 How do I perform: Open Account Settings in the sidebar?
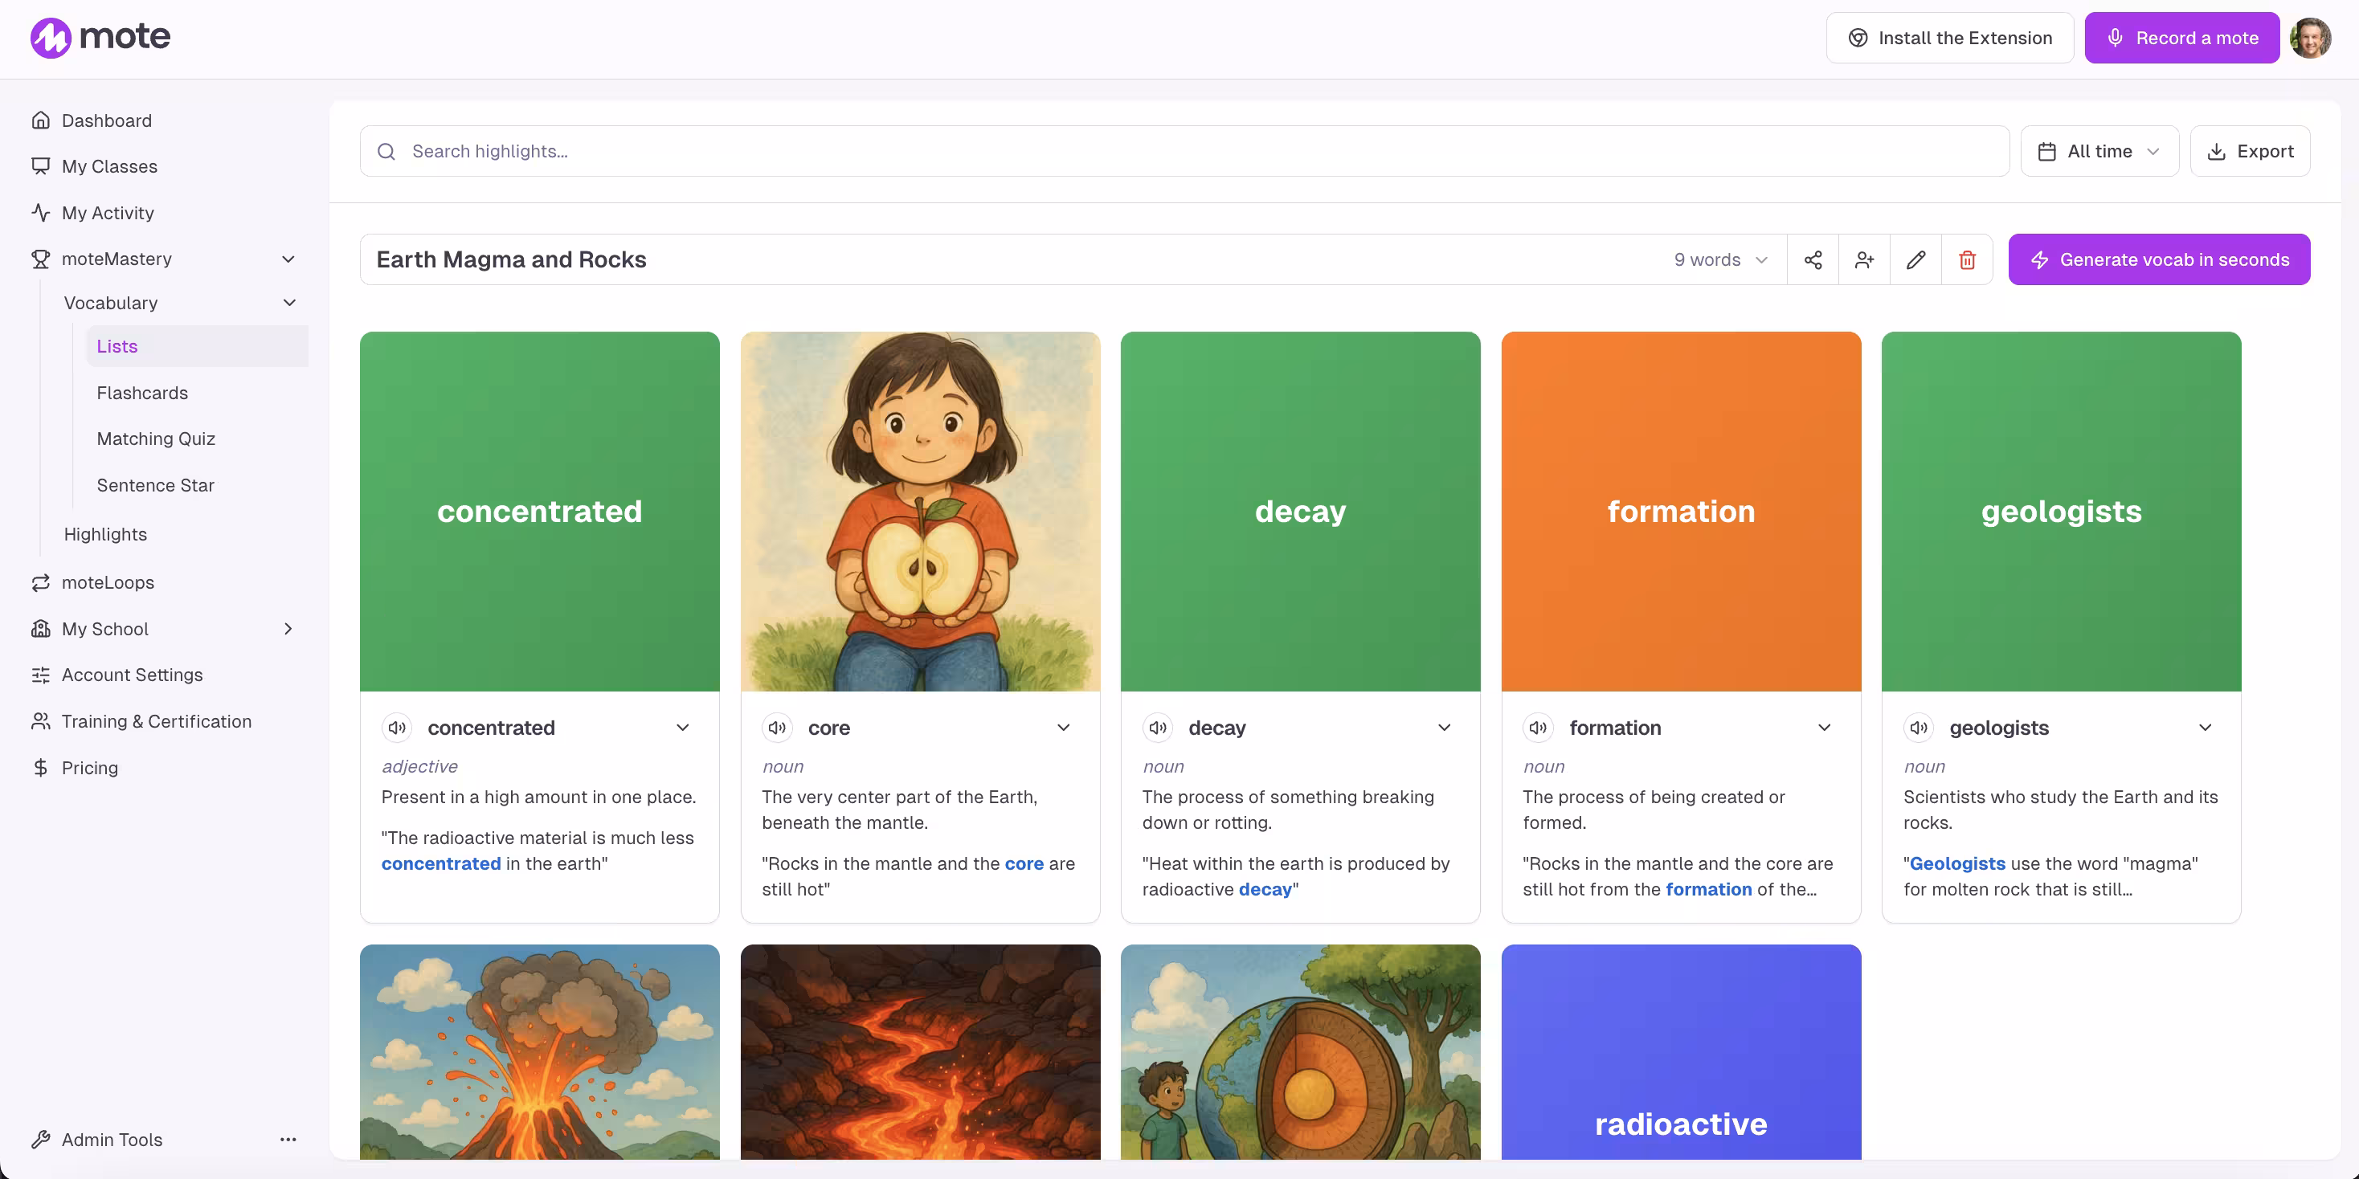coord(132,675)
